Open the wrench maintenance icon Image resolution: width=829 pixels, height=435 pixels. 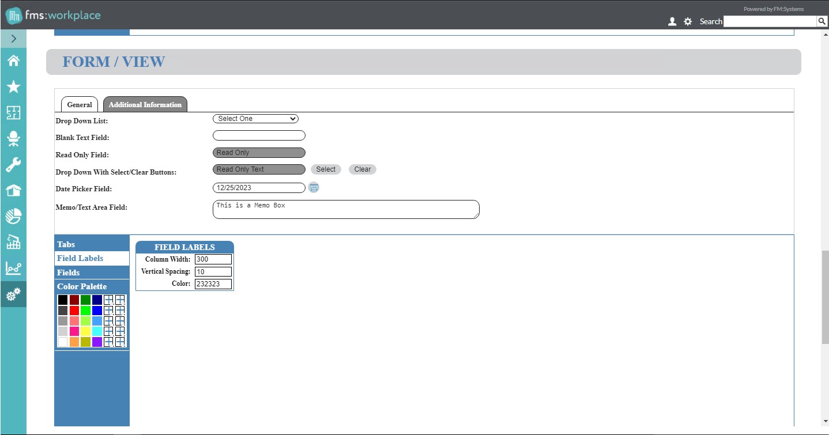point(13,165)
